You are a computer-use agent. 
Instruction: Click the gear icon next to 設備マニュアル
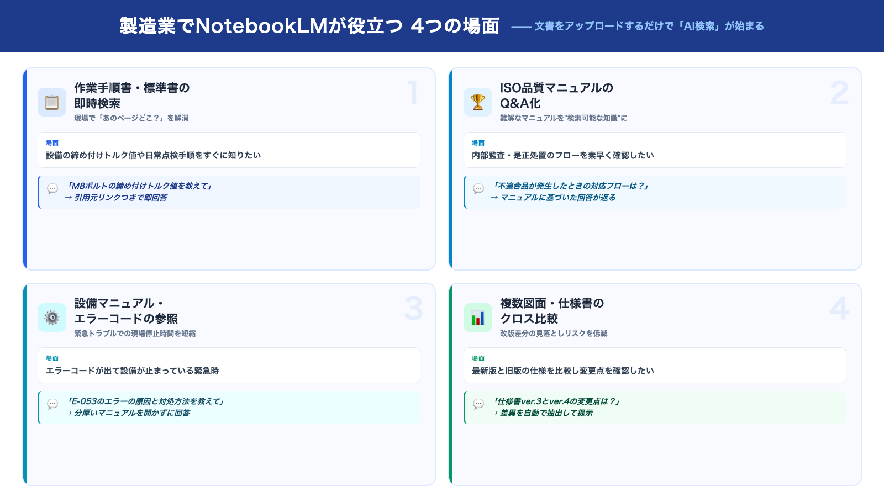[52, 318]
